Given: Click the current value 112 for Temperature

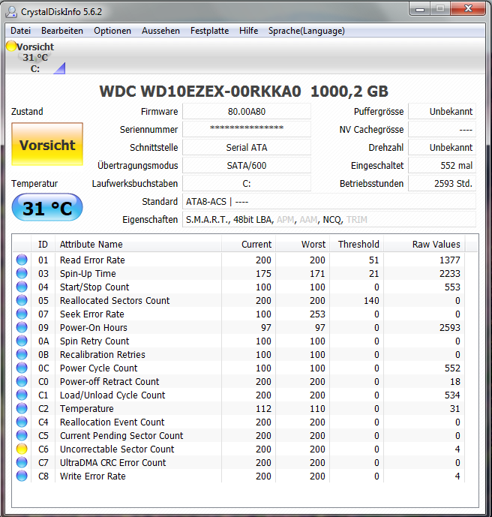Looking at the screenshot, I should click(x=264, y=408).
